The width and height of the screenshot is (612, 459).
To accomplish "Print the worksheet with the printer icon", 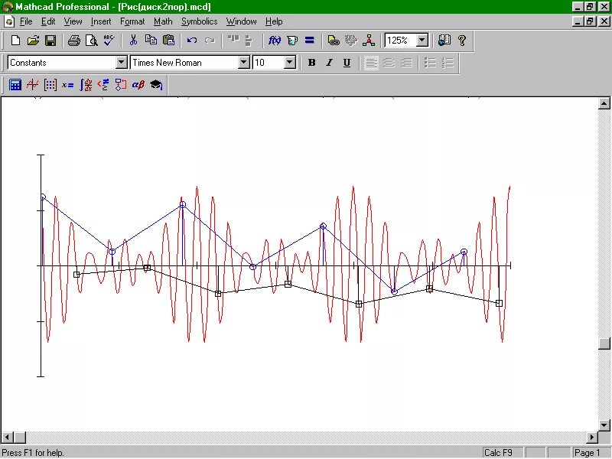I will click(73, 41).
